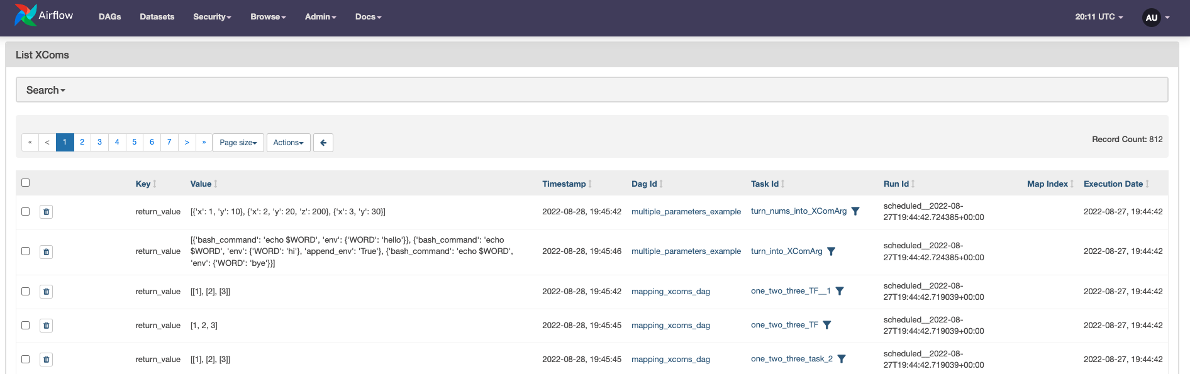Sort by Timestamp column
1190x374 pixels.
[564, 184]
